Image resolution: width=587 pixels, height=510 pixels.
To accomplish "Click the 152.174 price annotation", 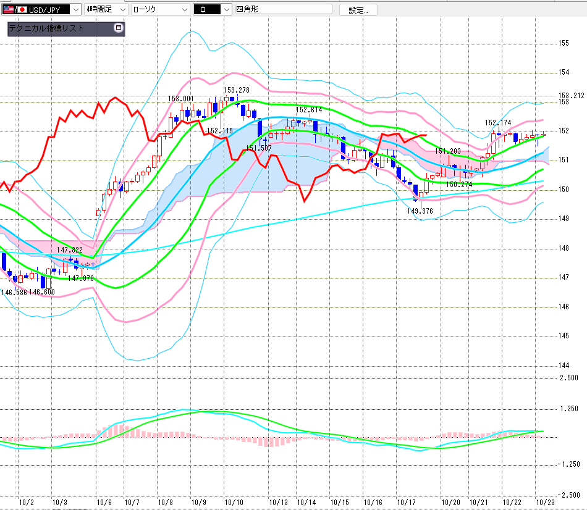I will 498,123.
